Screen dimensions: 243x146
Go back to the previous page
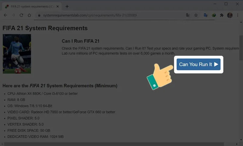point(5,15)
